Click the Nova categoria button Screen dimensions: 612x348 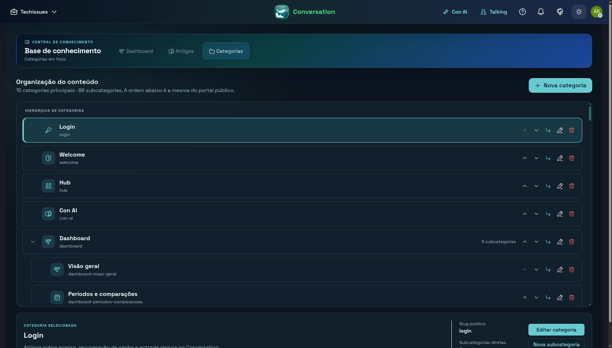pos(560,85)
